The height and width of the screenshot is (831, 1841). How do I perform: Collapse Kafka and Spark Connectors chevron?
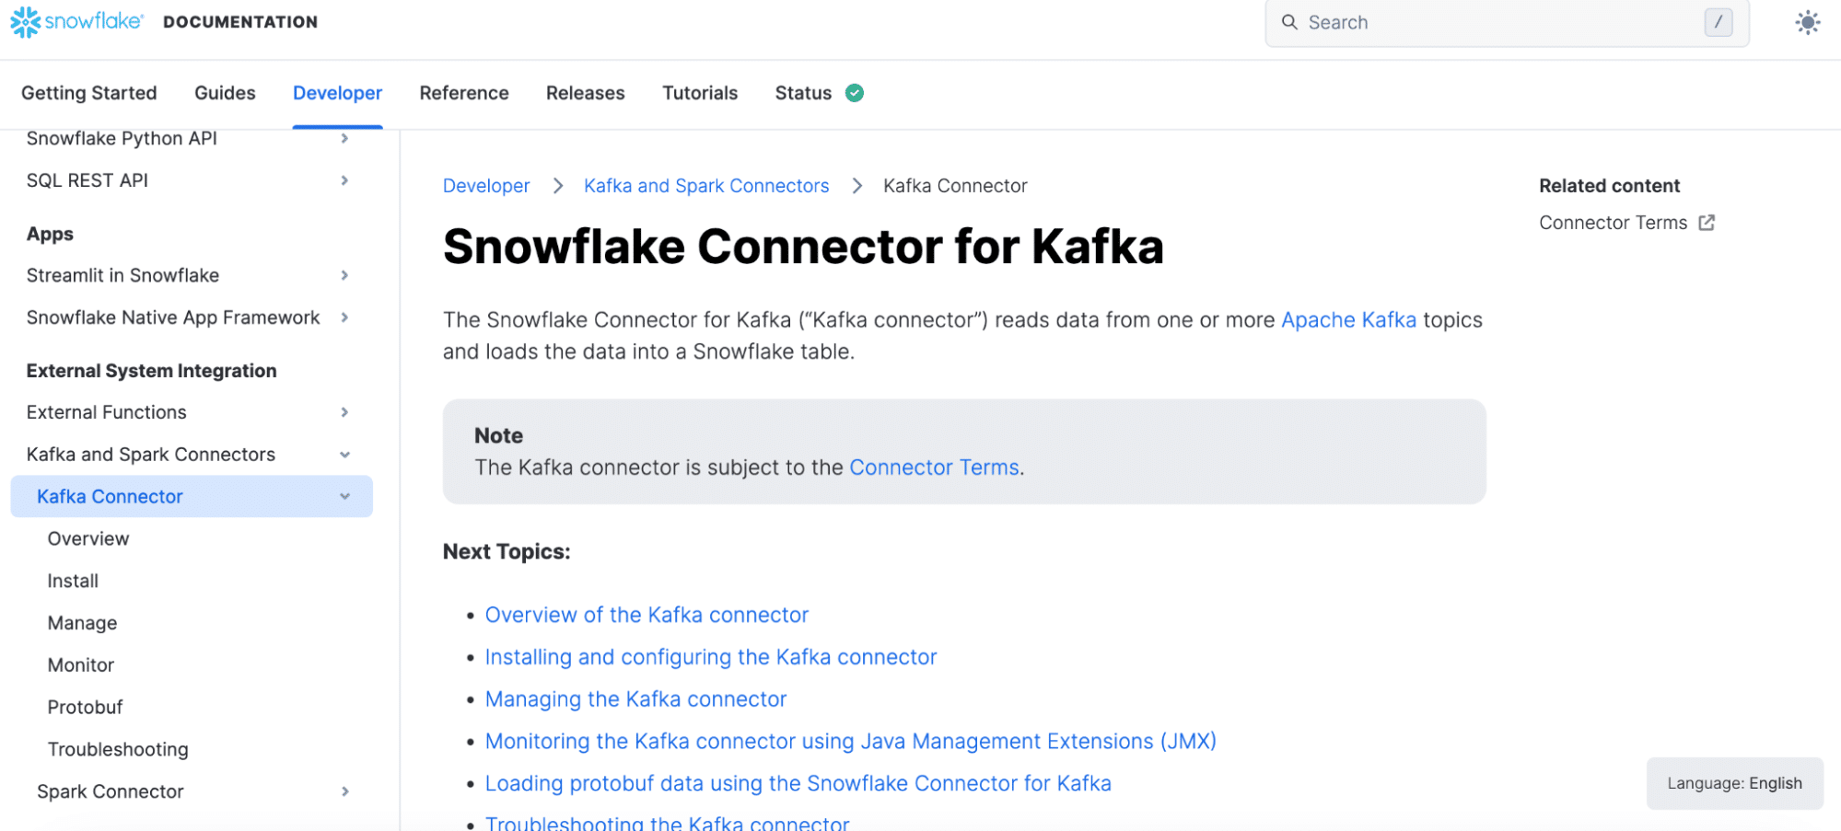tap(344, 455)
